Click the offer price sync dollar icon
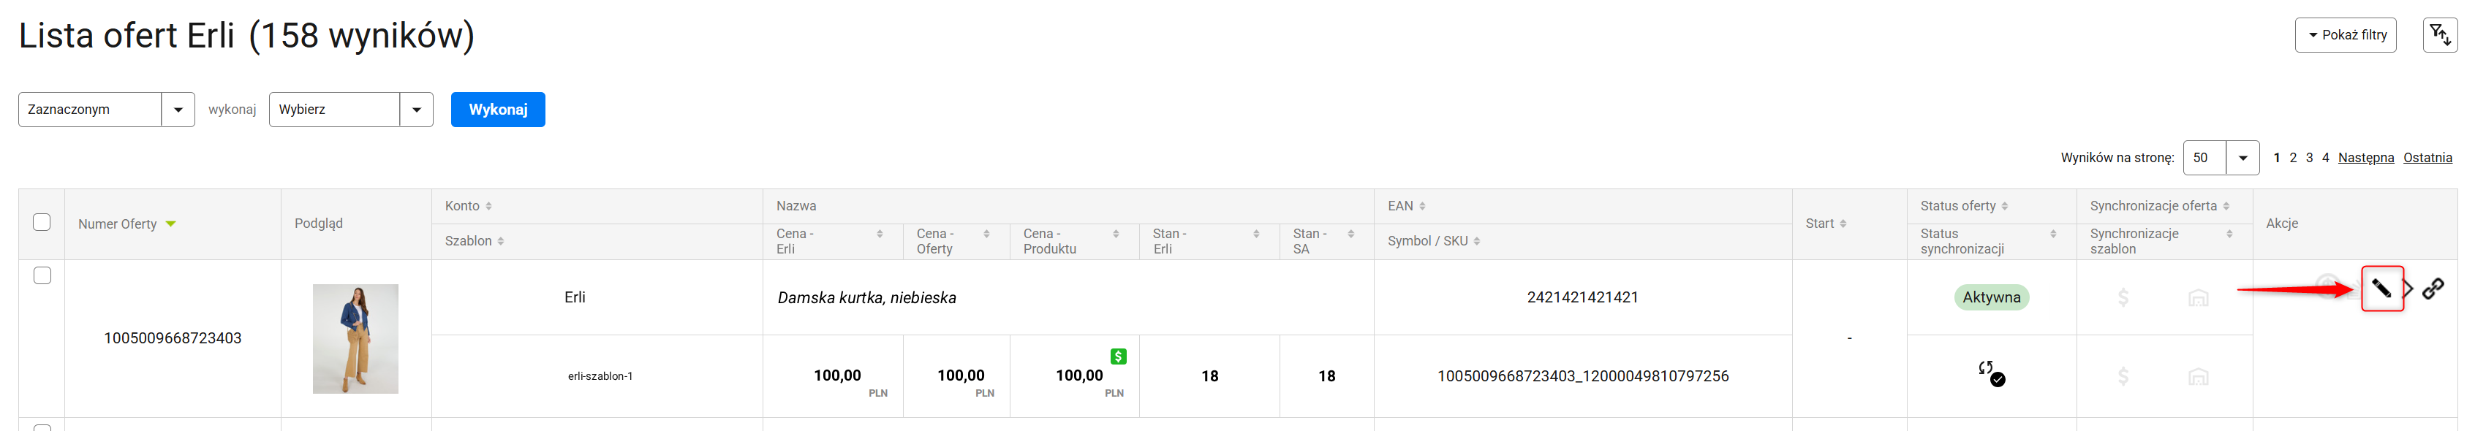2475x431 pixels. [2123, 297]
